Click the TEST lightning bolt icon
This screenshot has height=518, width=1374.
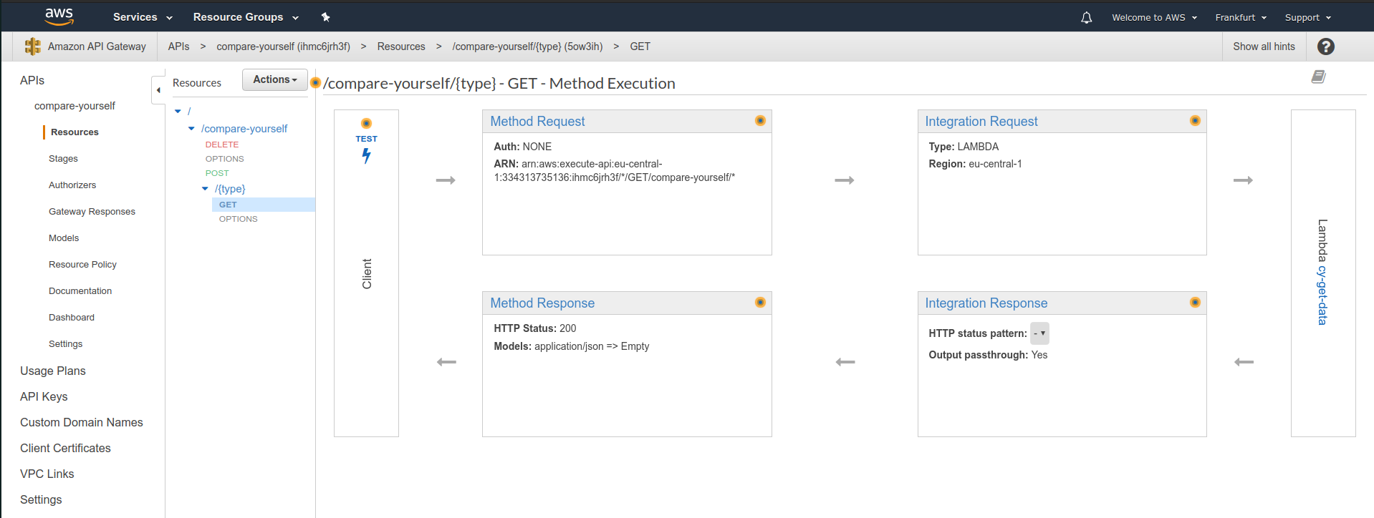pos(366,156)
